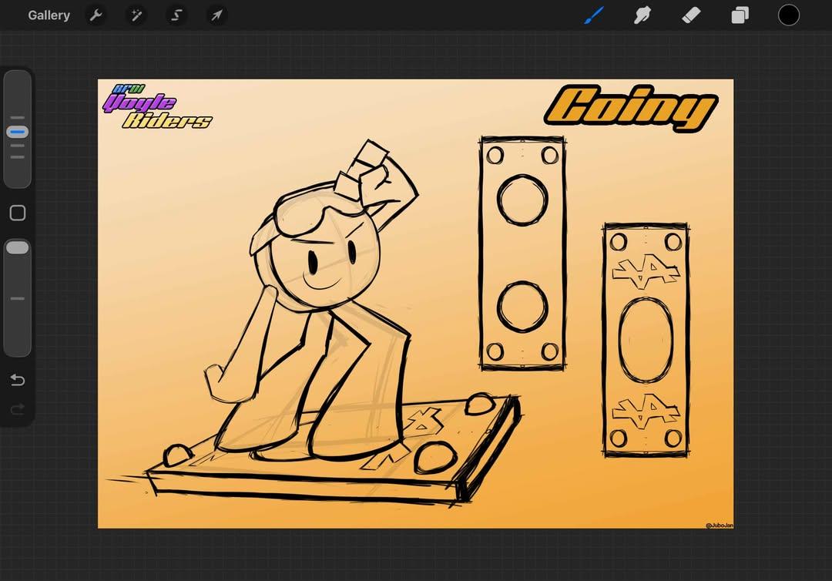
Task: Adjust the brush size slider handle
Action: pos(18,132)
